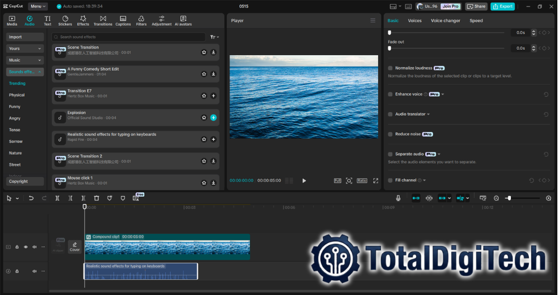Select the Trending sound category

tap(17, 84)
